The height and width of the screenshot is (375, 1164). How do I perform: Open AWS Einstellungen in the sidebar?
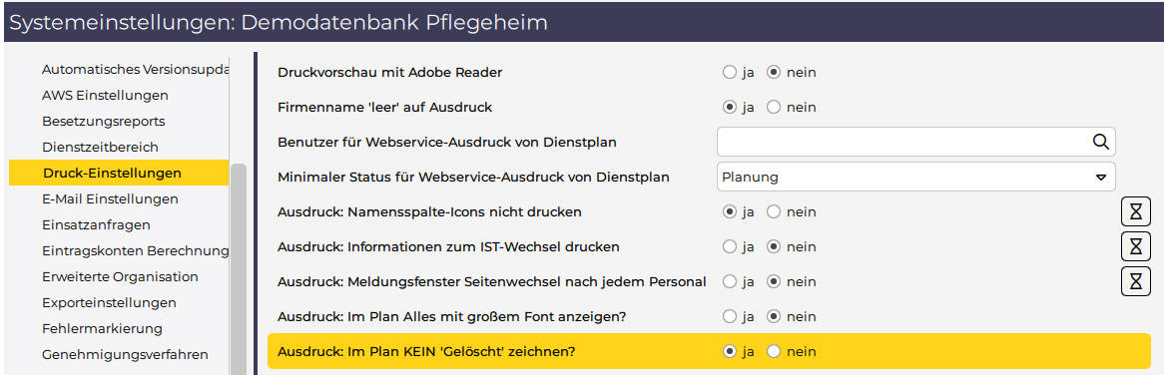(105, 95)
